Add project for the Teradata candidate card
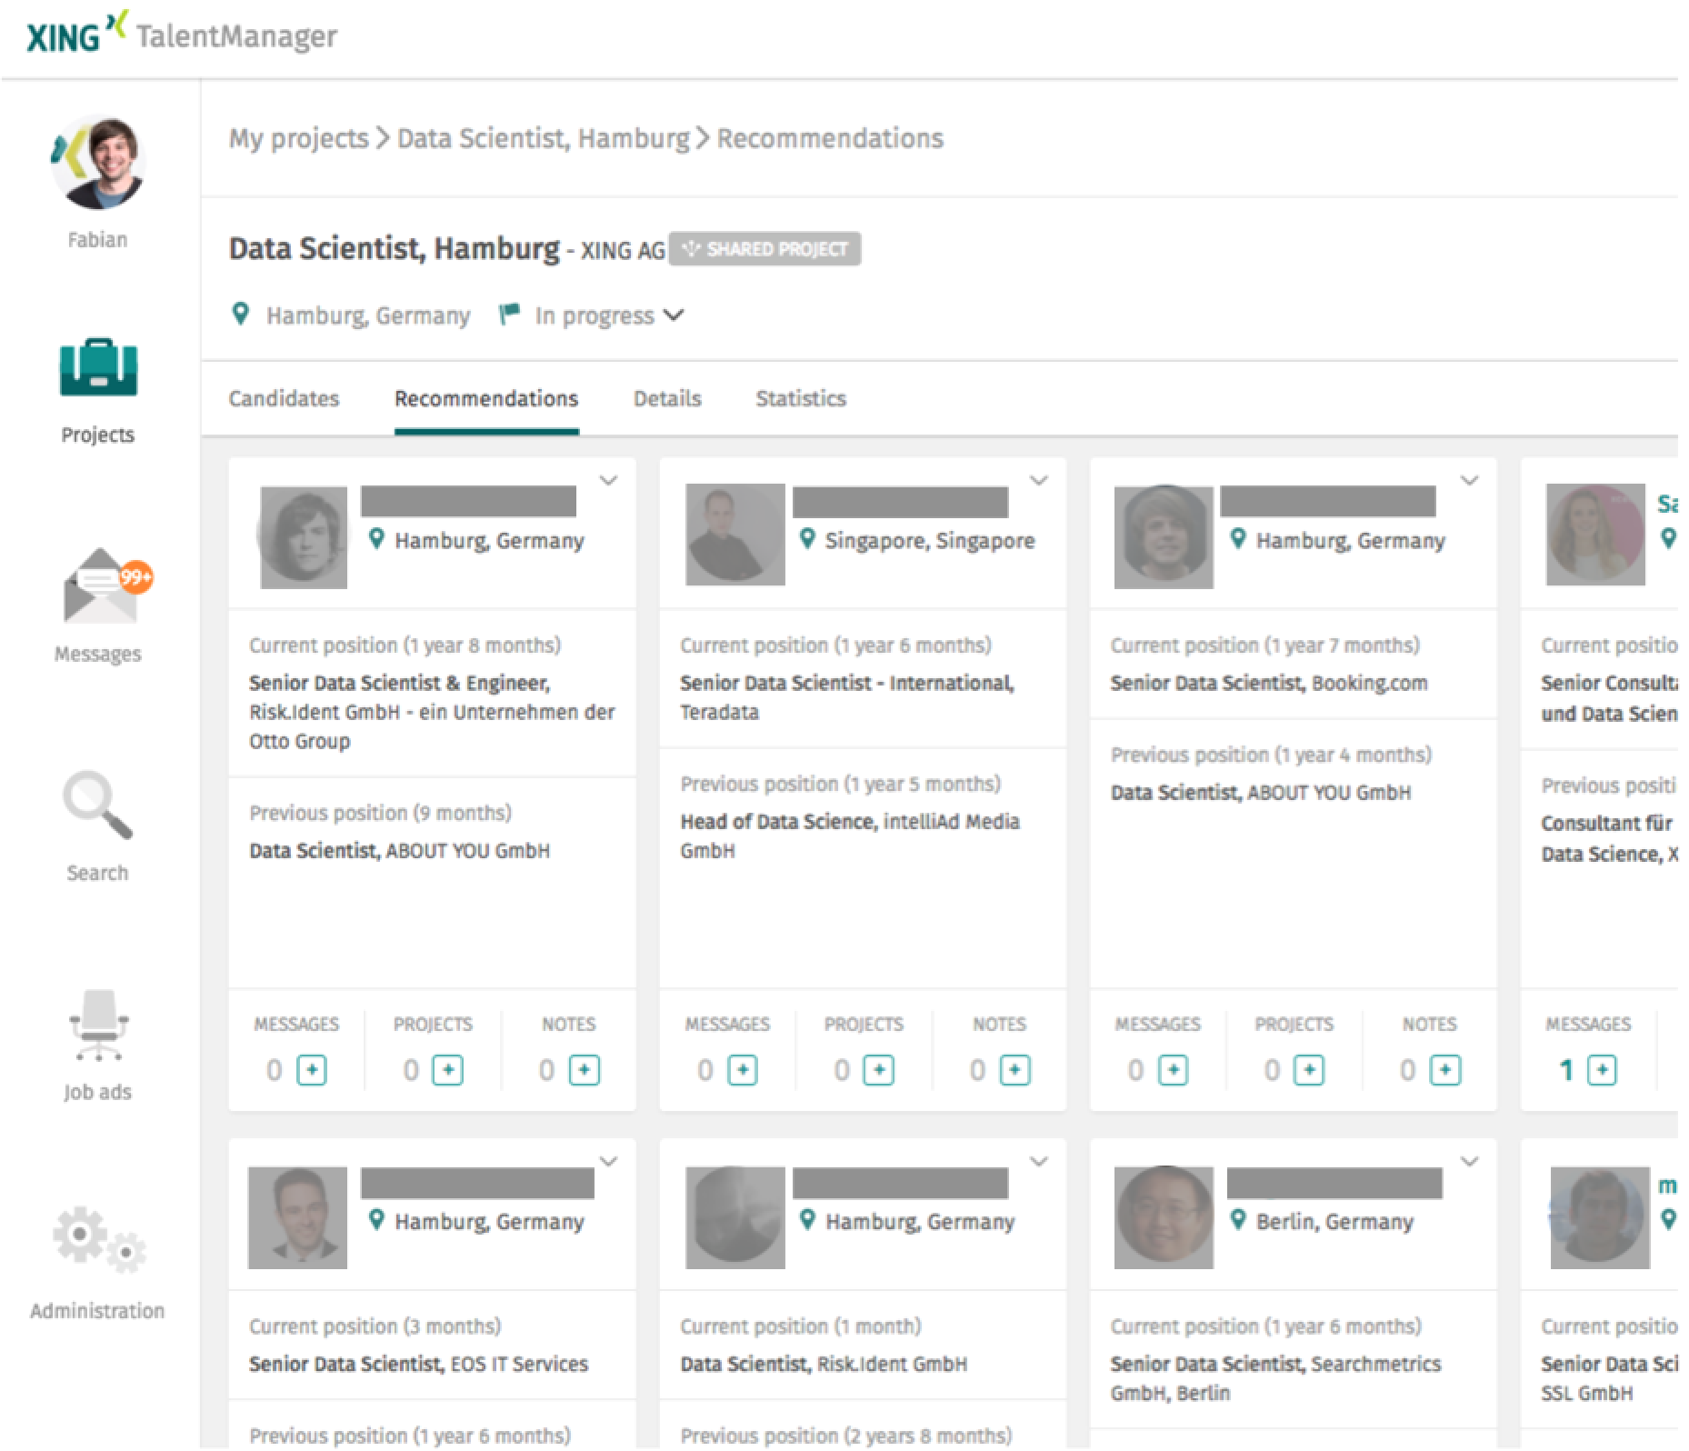Screen dimensions: 1689x1451 pos(878,1070)
